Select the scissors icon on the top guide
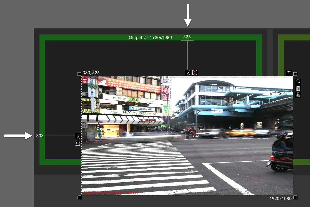310x207 pixels. point(189,73)
